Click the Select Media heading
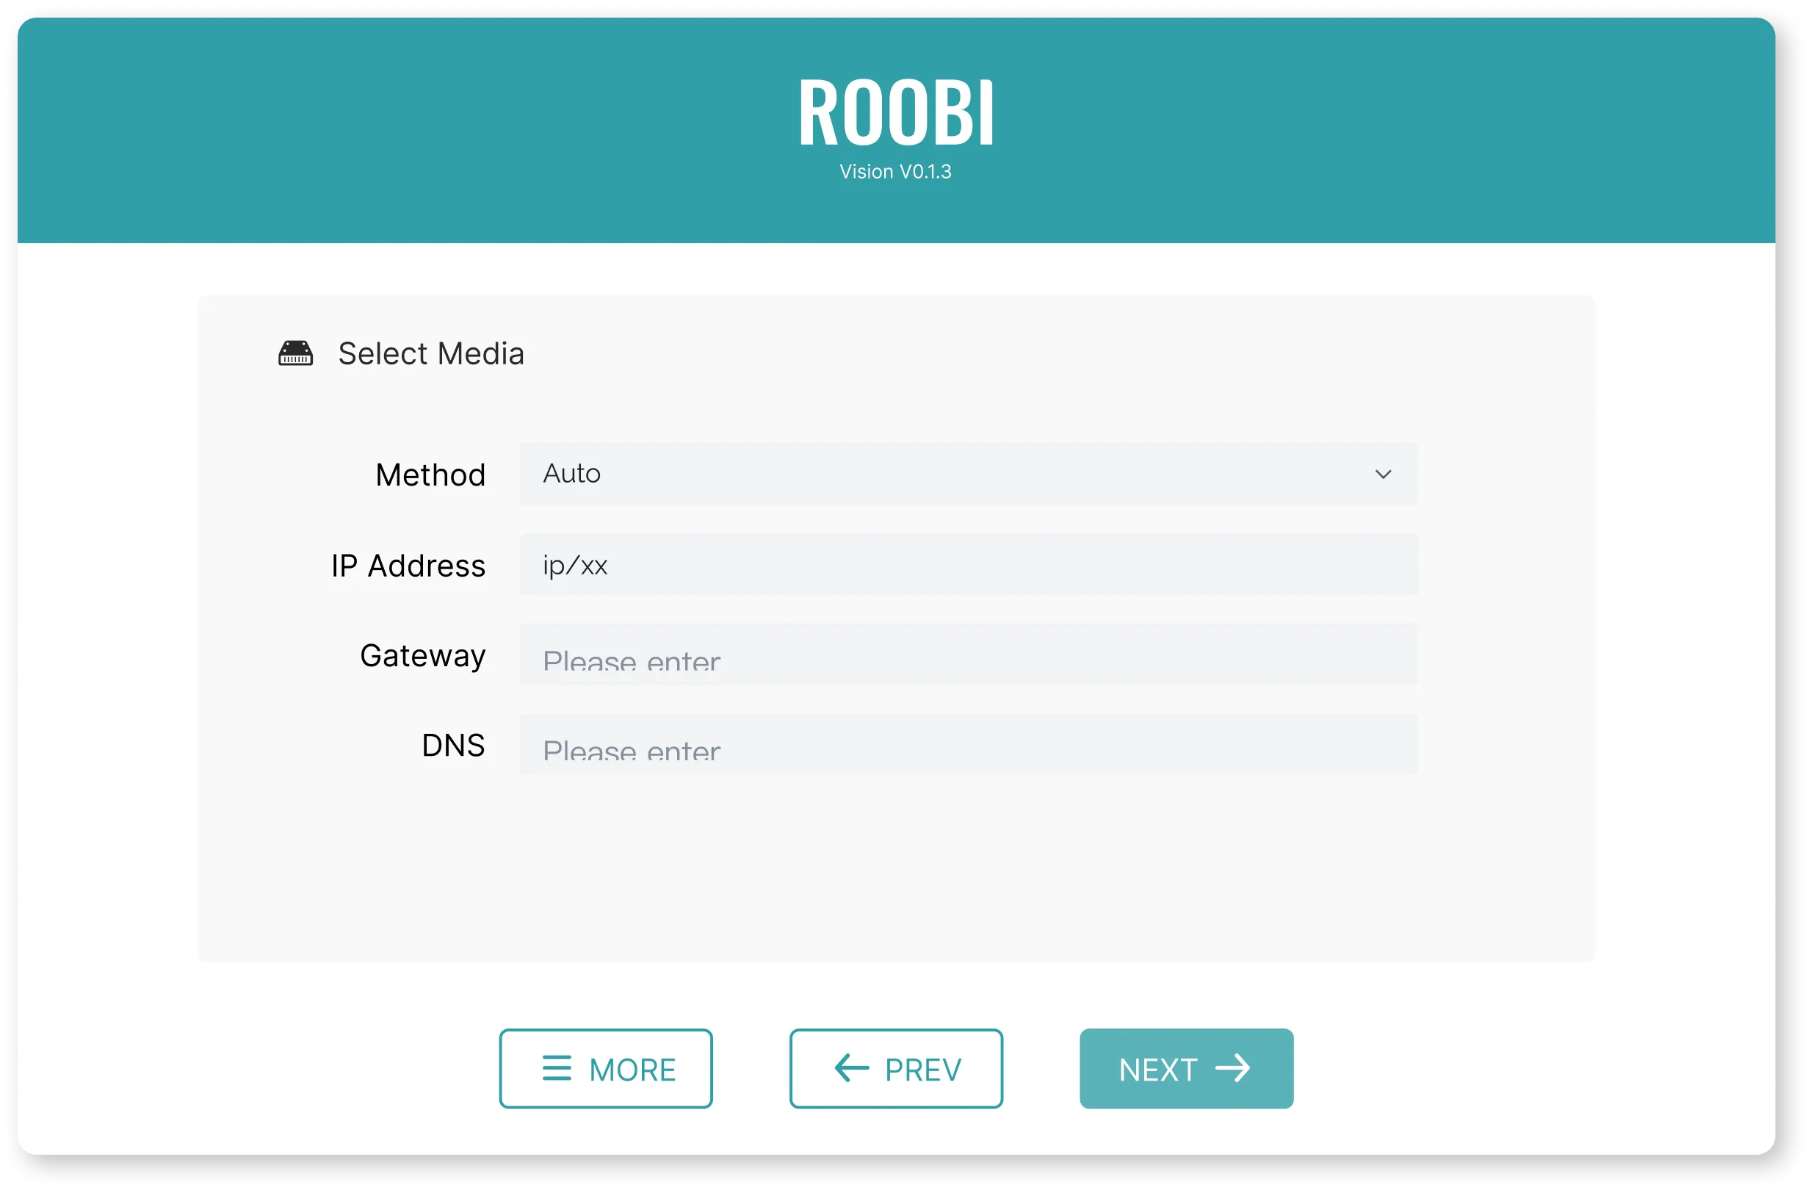 pos(430,354)
